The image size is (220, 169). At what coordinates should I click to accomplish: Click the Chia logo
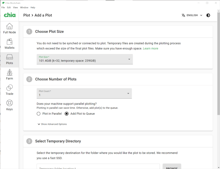click(9, 15)
